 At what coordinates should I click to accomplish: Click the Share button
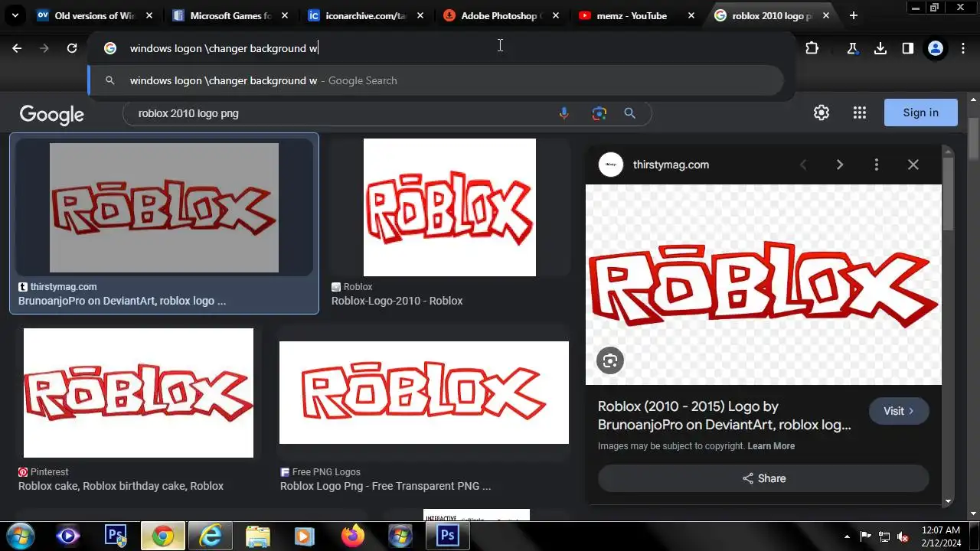coord(763,478)
